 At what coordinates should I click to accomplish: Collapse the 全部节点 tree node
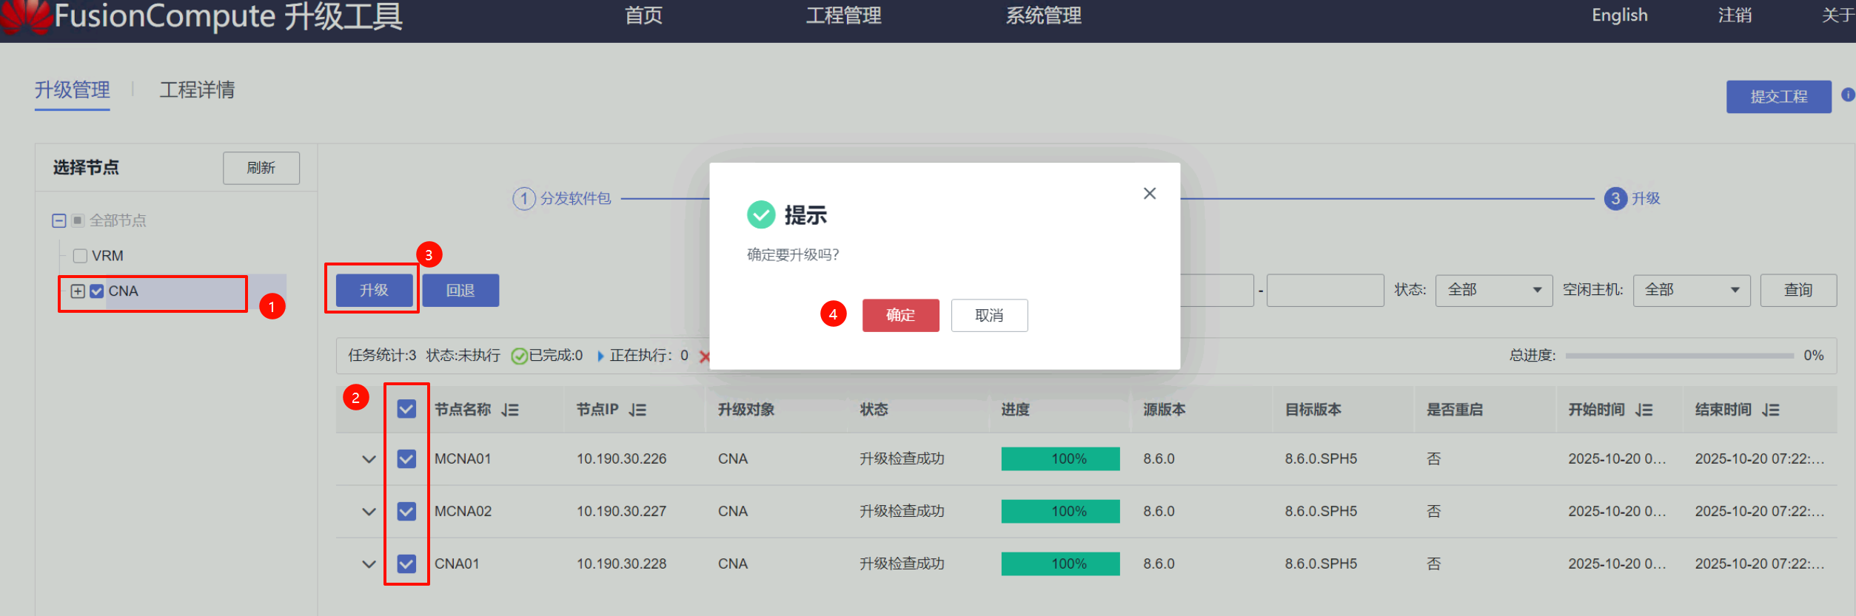pos(59,220)
